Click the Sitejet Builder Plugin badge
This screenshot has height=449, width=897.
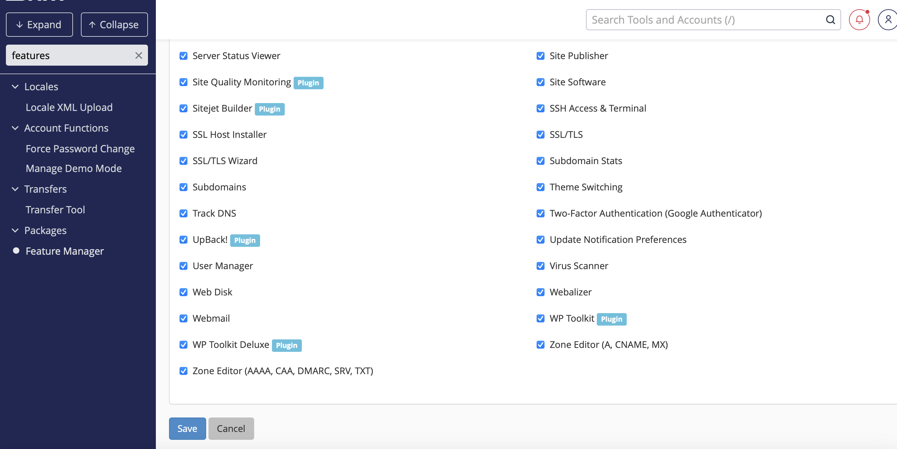coord(270,109)
